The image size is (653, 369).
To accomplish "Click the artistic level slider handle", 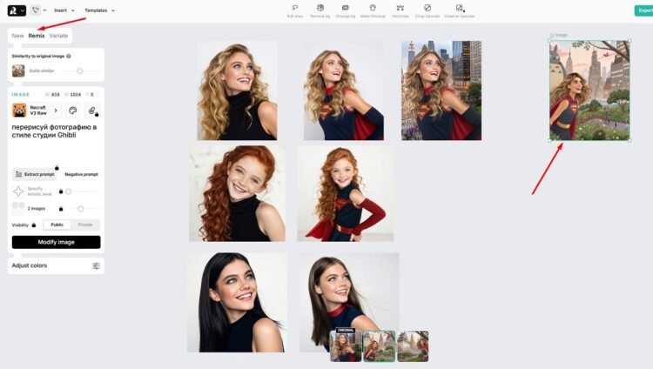I will click(68, 191).
